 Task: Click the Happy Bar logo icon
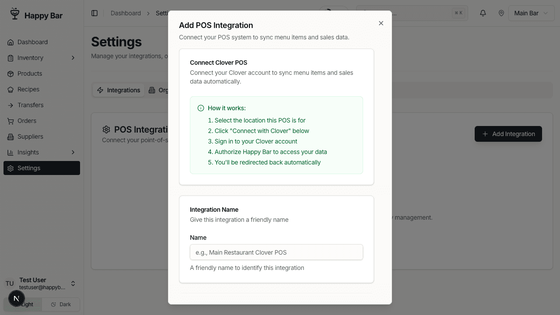coord(15,14)
